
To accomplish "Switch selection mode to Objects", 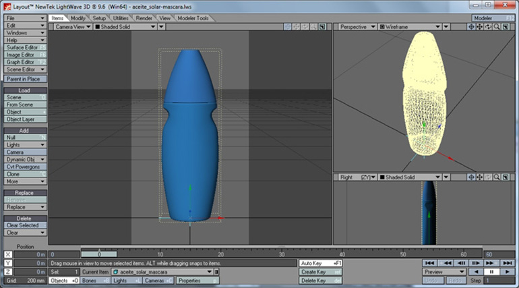I will pos(64,281).
